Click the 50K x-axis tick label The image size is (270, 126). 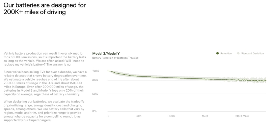click(x=139, y=116)
